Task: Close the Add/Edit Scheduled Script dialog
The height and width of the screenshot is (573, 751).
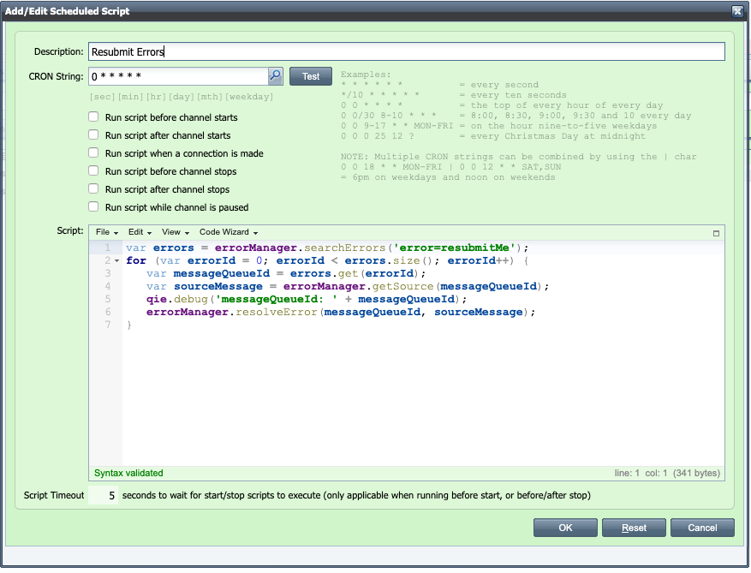Action: 737,11
